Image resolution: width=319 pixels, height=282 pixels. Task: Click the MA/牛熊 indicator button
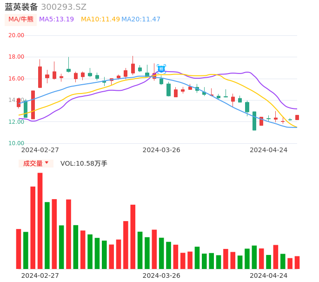pos(21,20)
